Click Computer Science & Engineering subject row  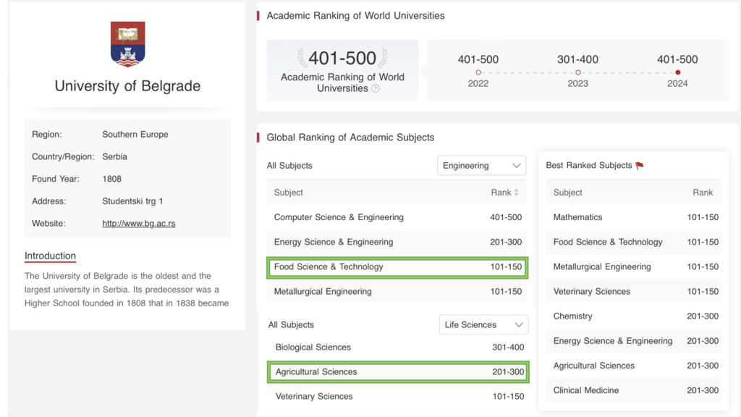(x=397, y=217)
